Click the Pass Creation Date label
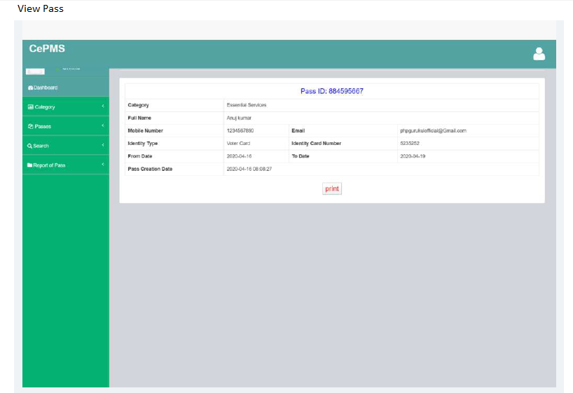 click(x=150, y=169)
